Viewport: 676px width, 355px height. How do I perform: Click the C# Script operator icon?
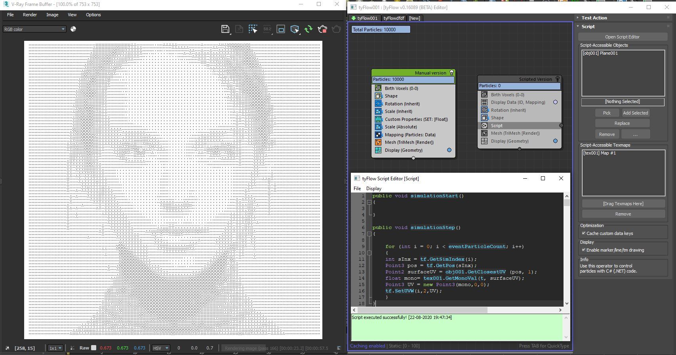[484, 126]
